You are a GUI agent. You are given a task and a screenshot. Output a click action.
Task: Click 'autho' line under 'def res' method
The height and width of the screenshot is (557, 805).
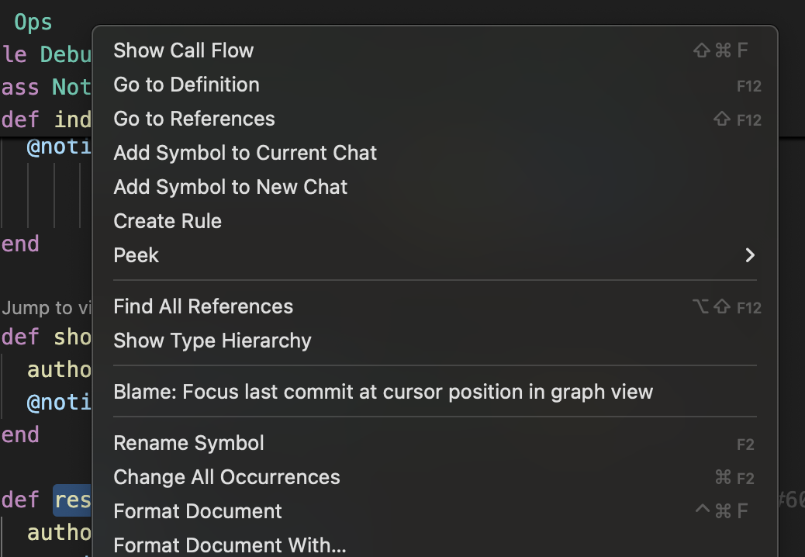tap(59, 534)
